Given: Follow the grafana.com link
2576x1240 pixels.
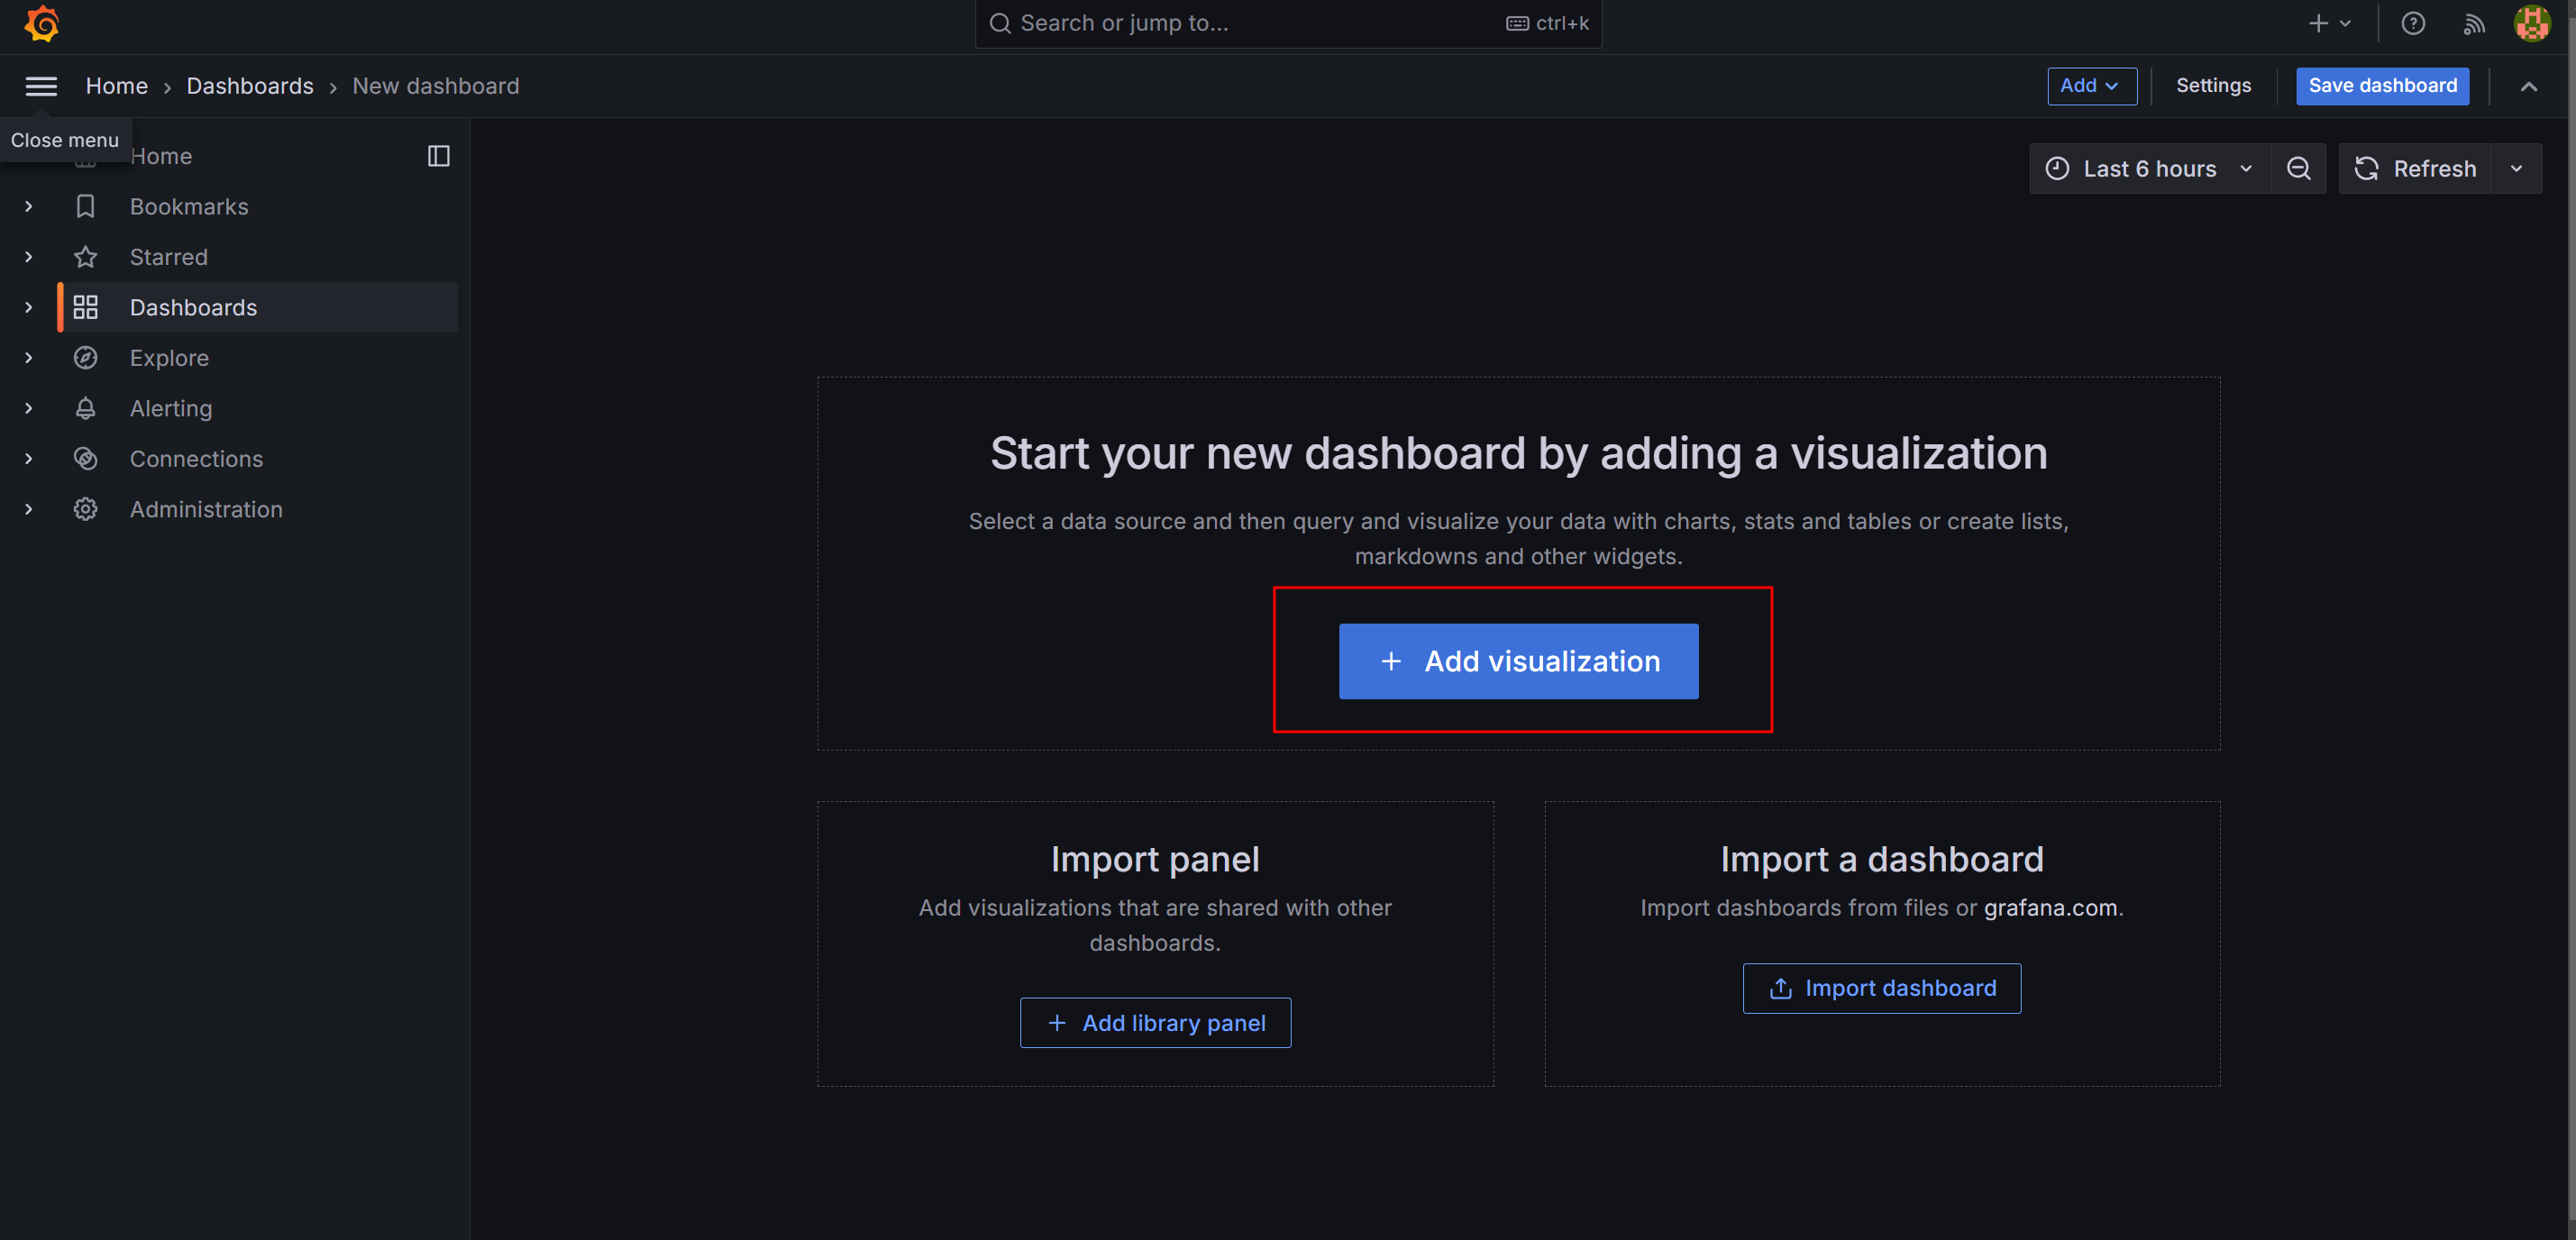Looking at the screenshot, I should pos(2050,908).
